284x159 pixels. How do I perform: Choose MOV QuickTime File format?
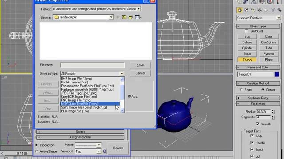tap(90, 104)
